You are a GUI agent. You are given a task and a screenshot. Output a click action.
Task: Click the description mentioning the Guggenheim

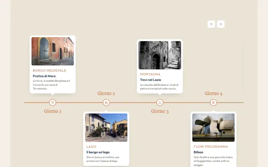point(213,161)
